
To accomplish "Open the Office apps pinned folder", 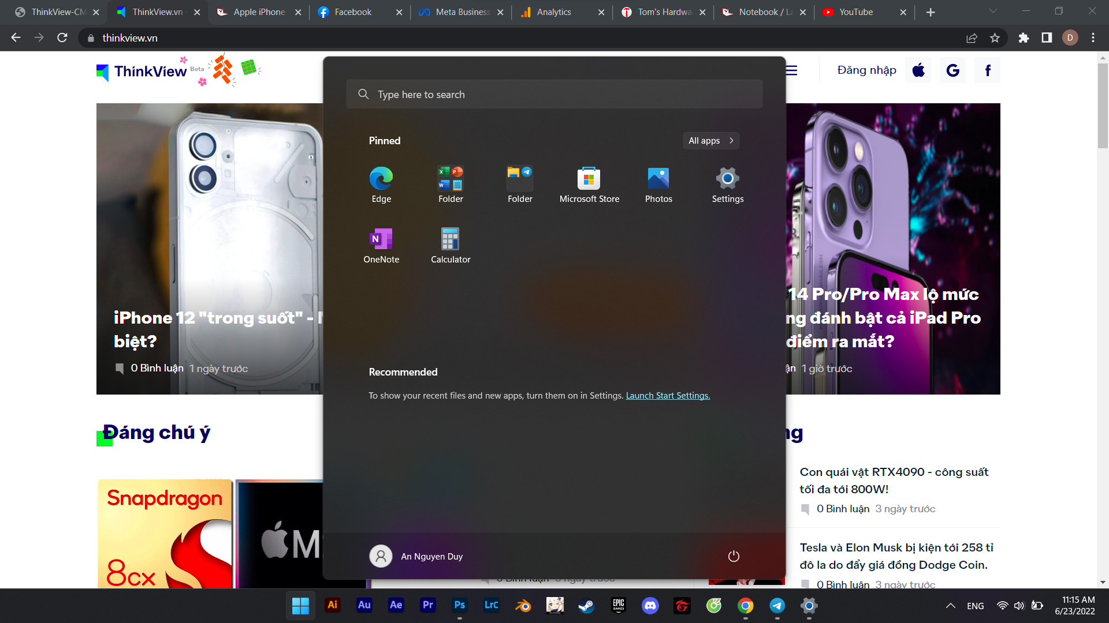I will (451, 185).
